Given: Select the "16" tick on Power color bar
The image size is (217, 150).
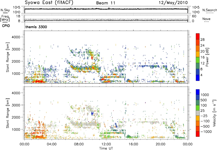Looking at the screenshot, I should [202, 57].
